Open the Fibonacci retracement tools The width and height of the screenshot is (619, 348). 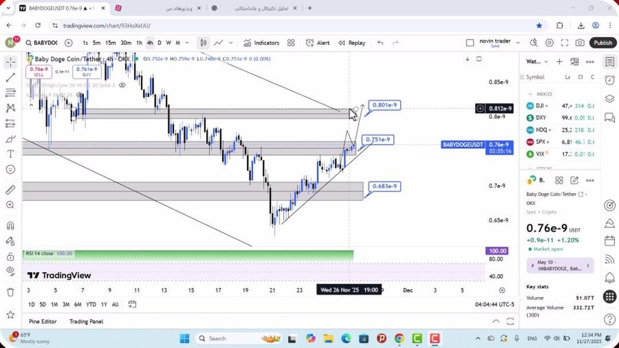point(10,93)
